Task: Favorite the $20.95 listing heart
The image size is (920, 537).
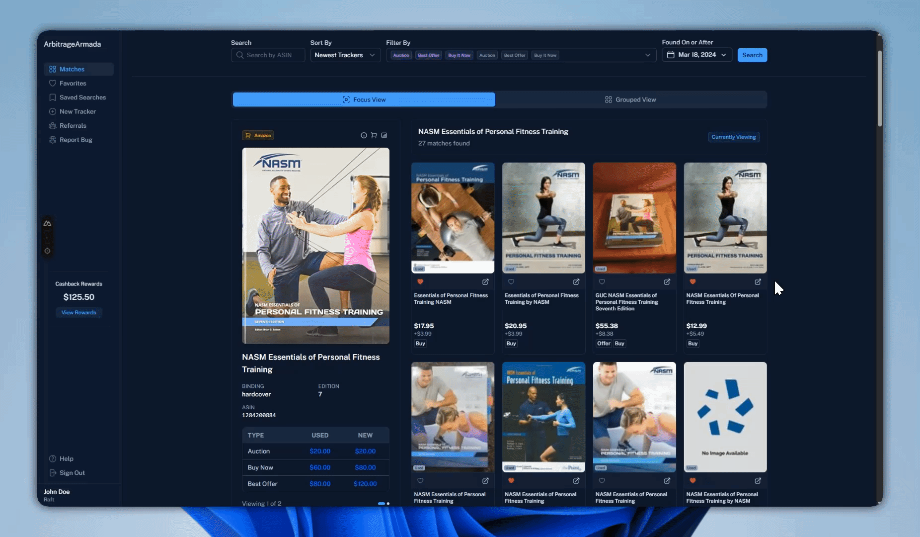Action: click(x=511, y=282)
